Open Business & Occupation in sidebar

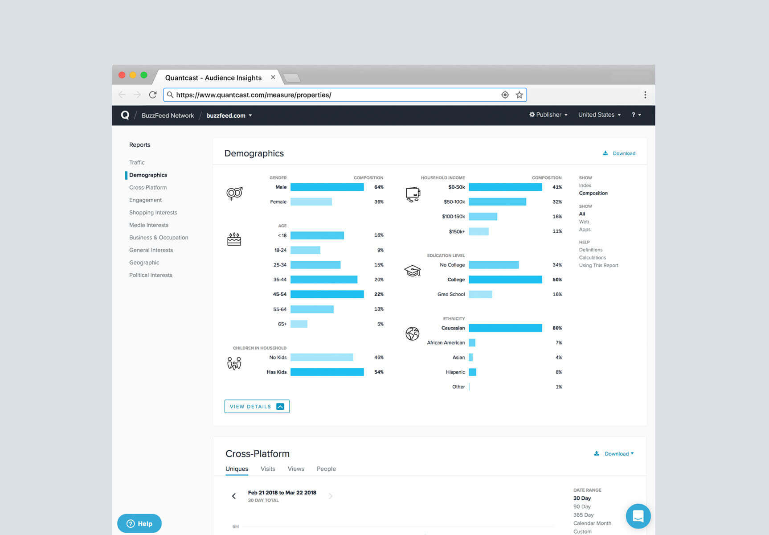tap(159, 237)
